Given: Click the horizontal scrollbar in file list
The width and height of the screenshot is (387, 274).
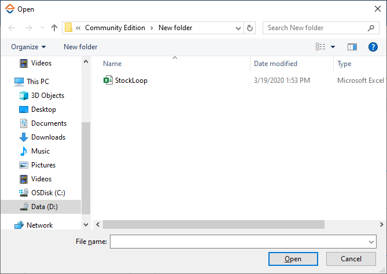Looking at the screenshot, I should coord(213,224).
